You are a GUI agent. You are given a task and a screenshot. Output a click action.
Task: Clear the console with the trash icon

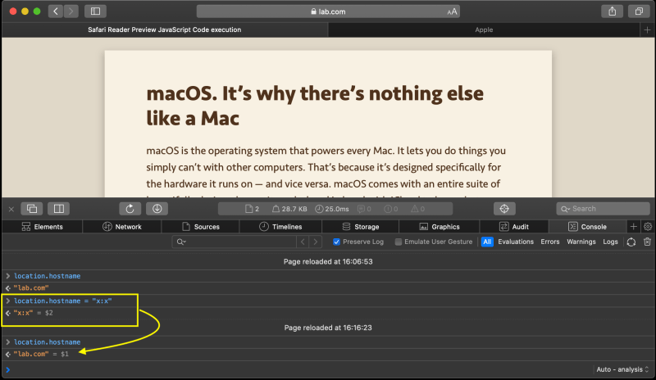647,242
